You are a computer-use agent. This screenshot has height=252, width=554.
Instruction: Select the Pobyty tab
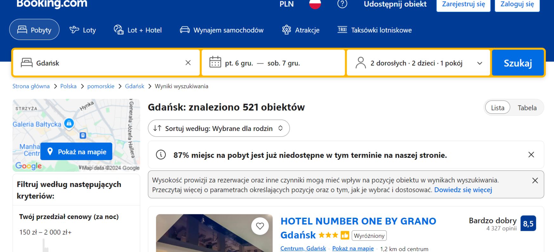point(34,29)
